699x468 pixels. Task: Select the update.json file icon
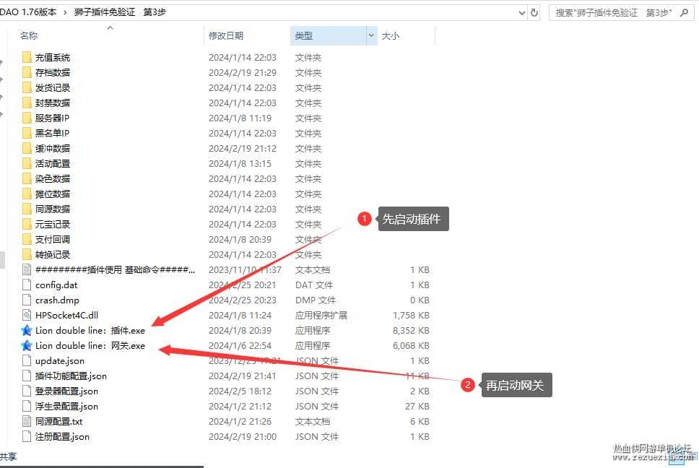pyautogui.click(x=27, y=360)
